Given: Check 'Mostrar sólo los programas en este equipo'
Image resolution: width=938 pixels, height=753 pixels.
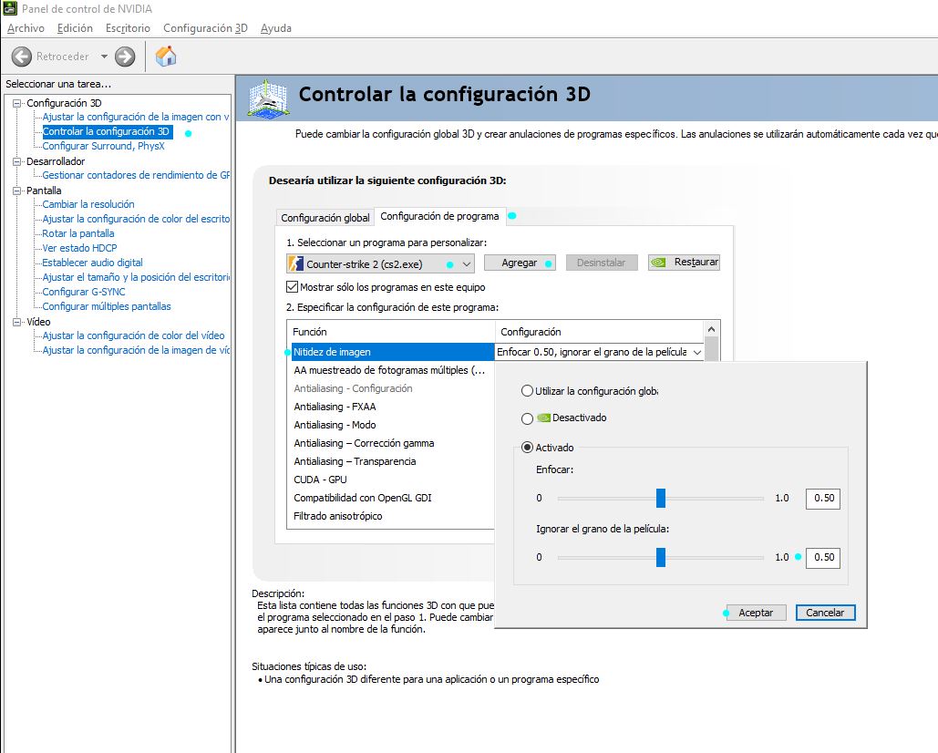Looking at the screenshot, I should click(292, 286).
